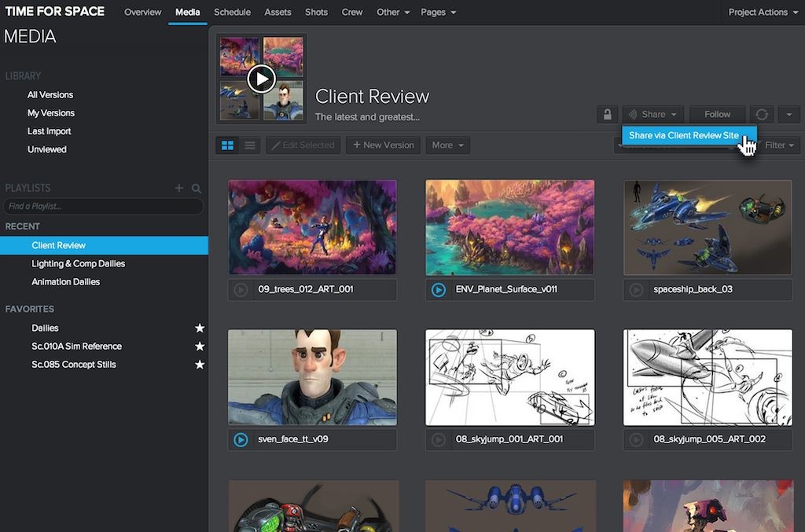The width and height of the screenshot is (805, 532).
Task: Click the playlist search magnifier icon
Action: 197,189
